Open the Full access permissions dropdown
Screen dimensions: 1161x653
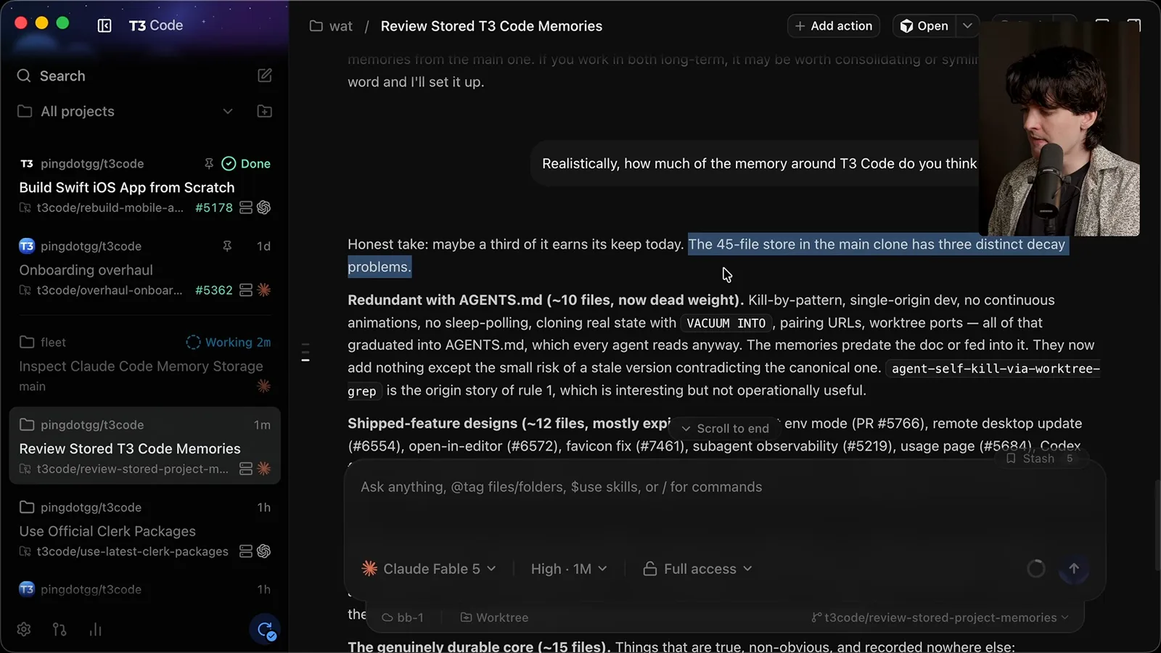(697, 569)
